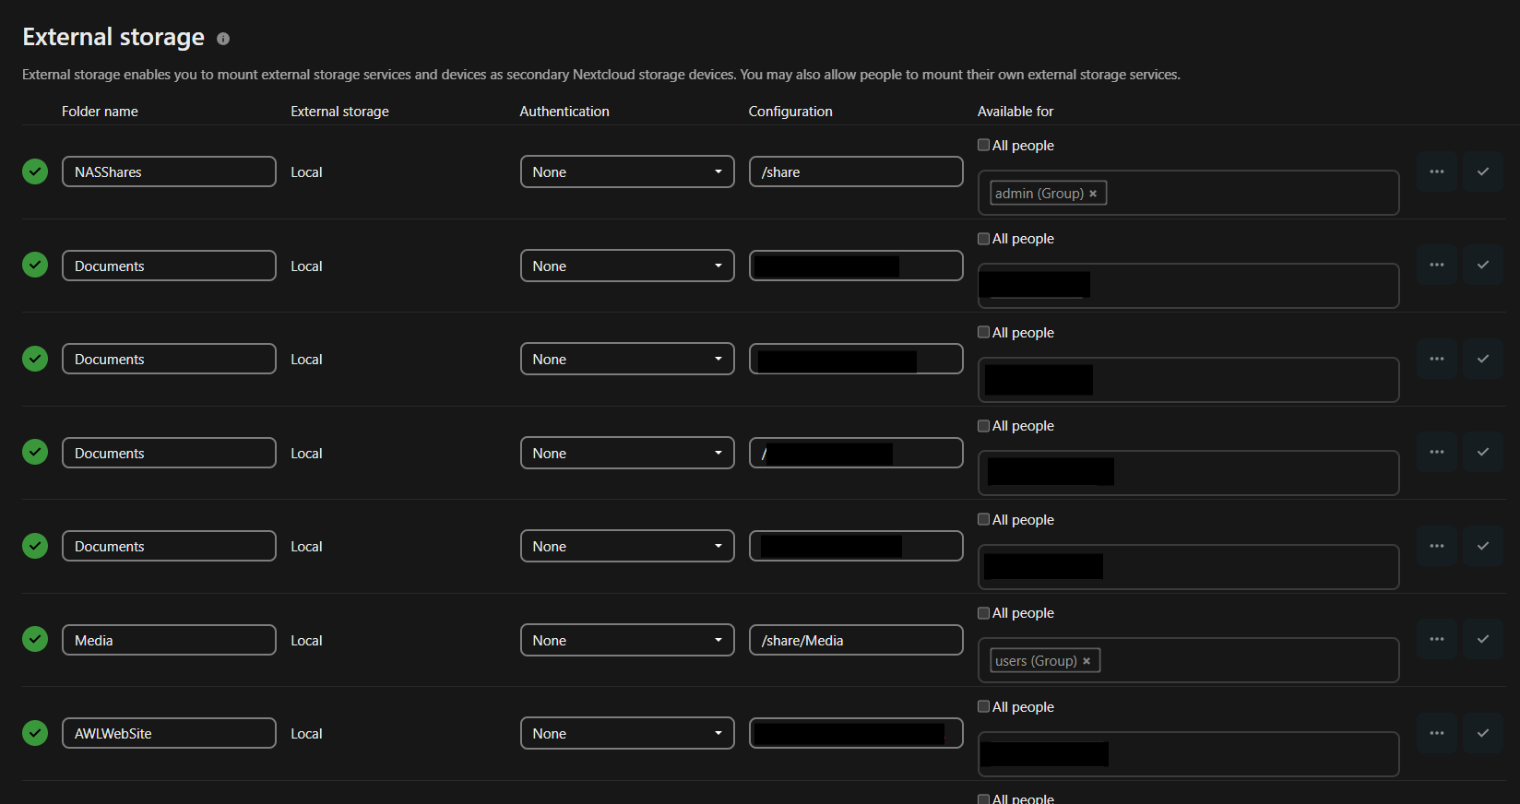Click the Folder name column header
This screenshot has height=804, width=1520.
[x=100, y=112]
